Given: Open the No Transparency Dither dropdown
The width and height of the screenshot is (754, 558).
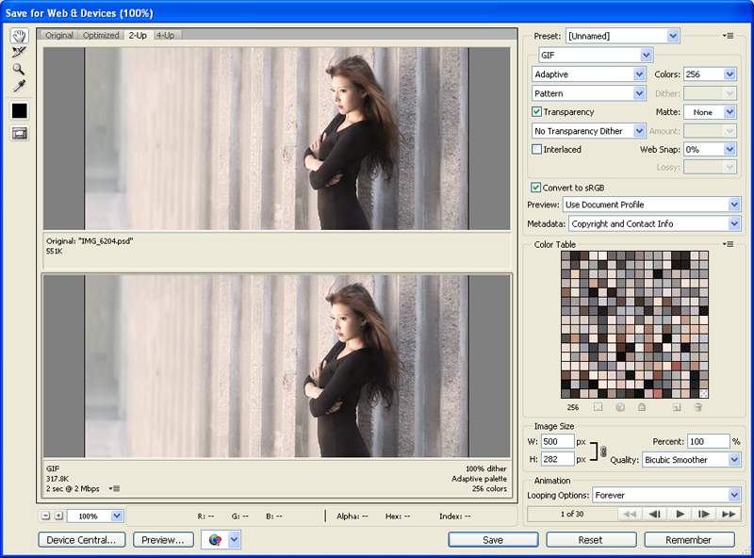Looking at the screenshot, I should pyautogui.click(x=588, y=131).
